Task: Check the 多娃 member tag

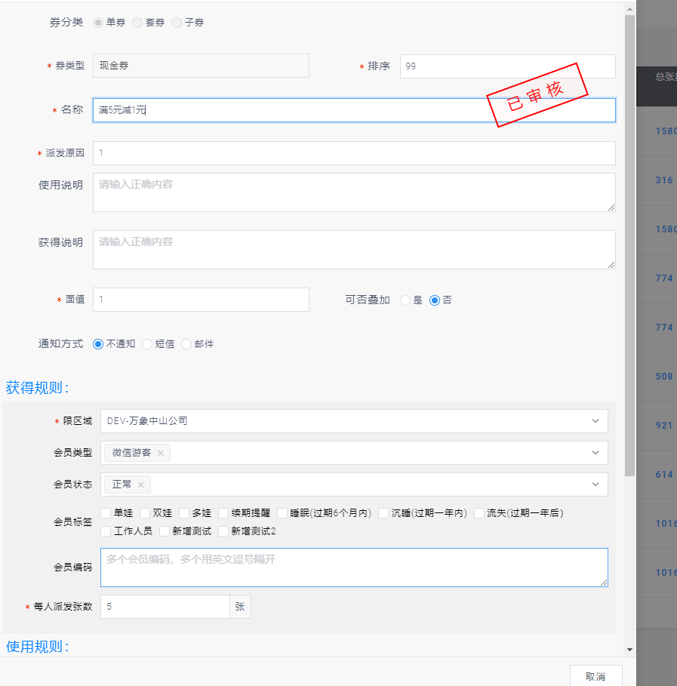Action: pyautogui.click(x=184, y=512)
